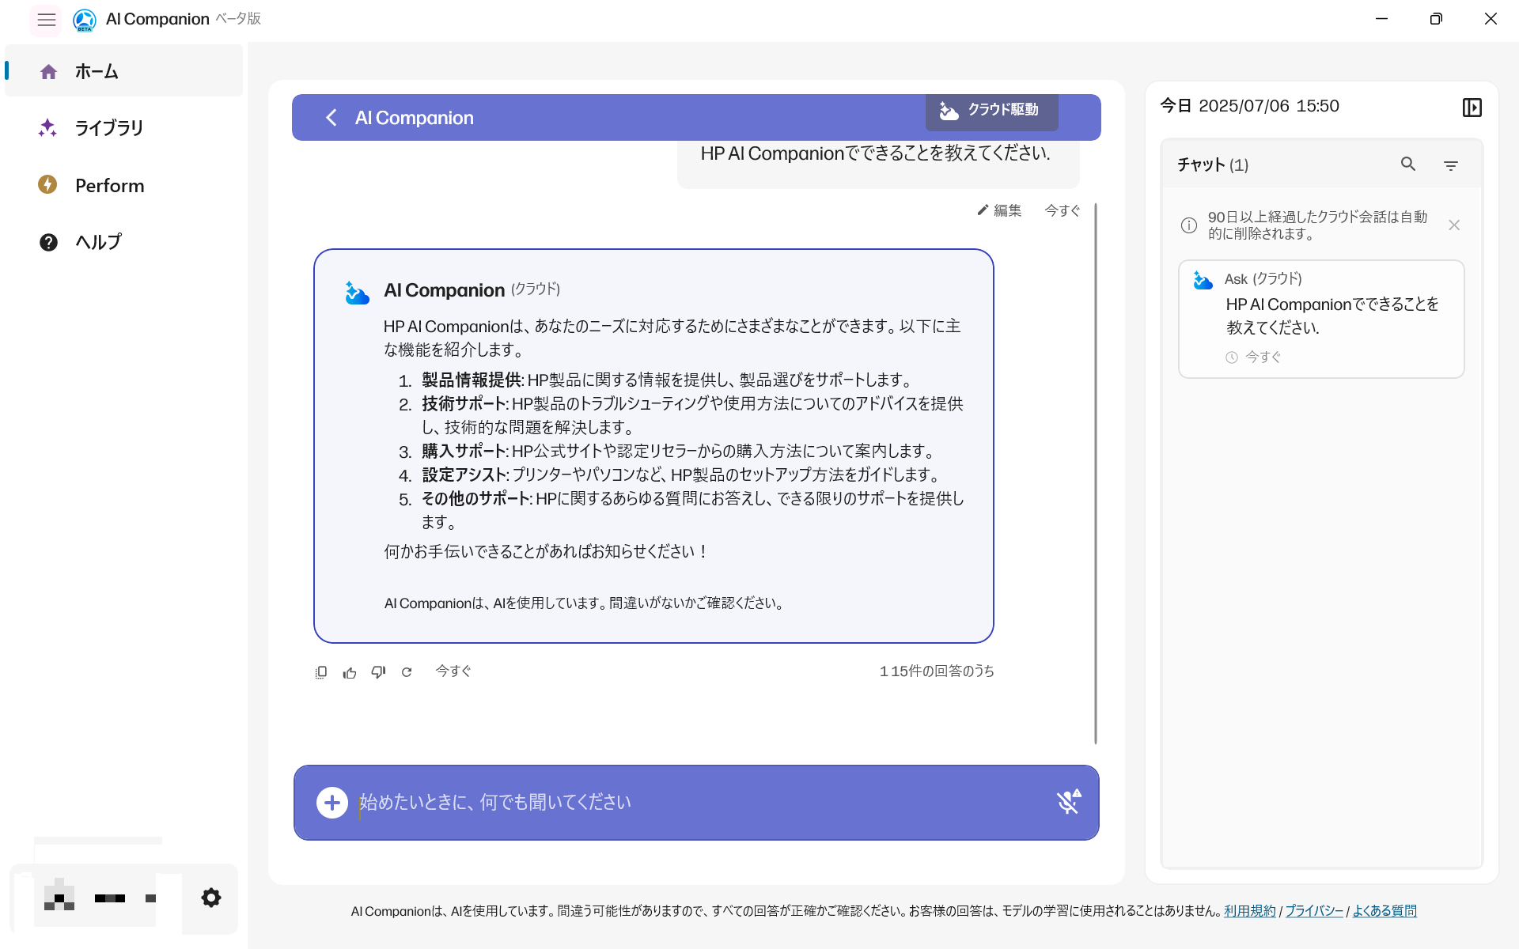Click the pencil icon beside 編集

[983, 210]
